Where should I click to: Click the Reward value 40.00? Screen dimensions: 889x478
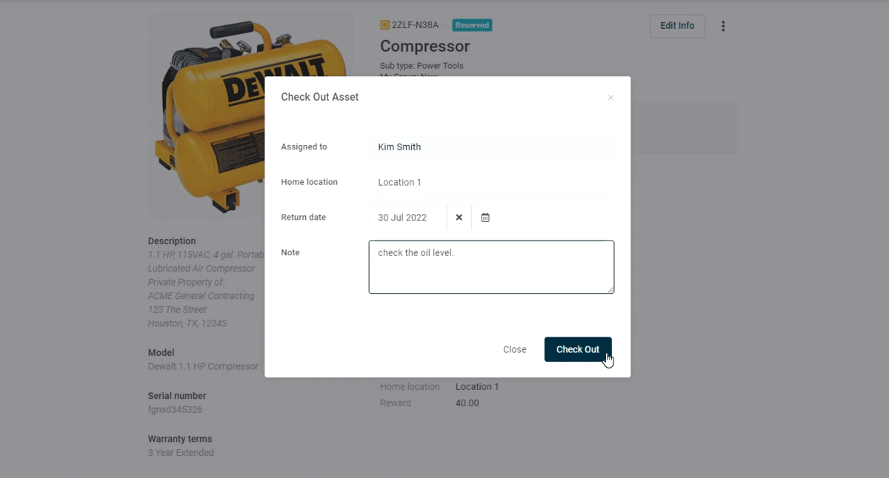pyautogui.click(x=467, y=403)
